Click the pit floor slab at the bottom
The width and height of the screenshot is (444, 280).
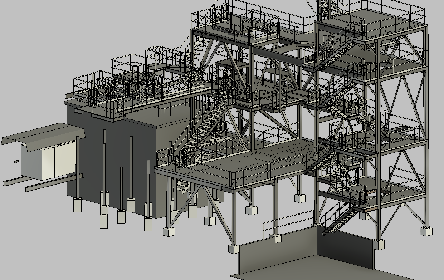(x=304, y=270)
